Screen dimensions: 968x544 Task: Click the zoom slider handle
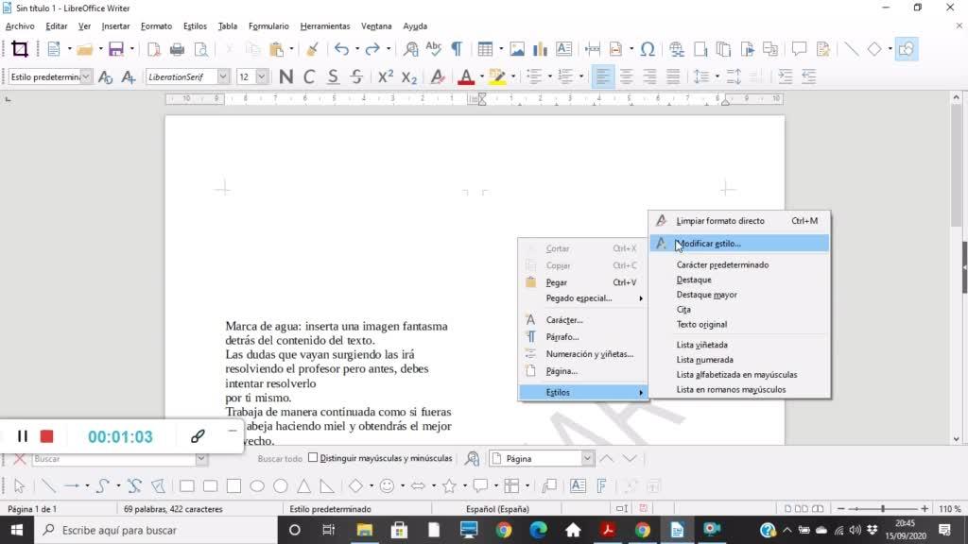[883, 509]
